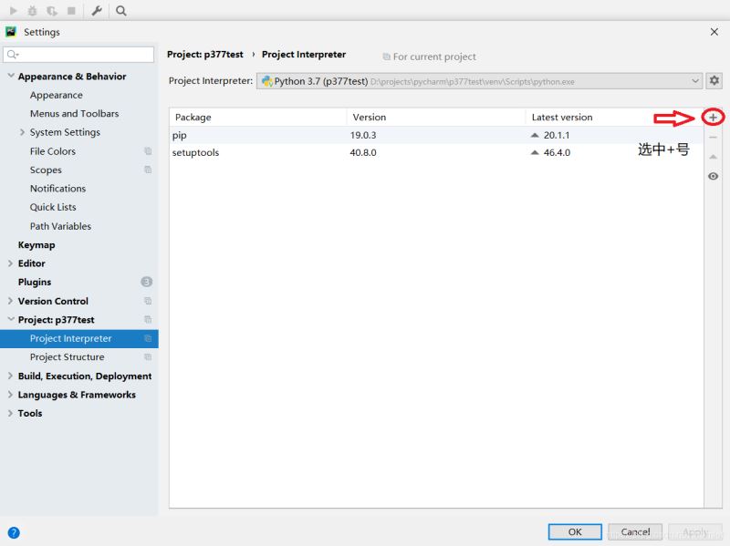The width and height of the screenshot is (730, 546).
Task: Click the project-level icon beside File Colors
Action: coord(148,150)
